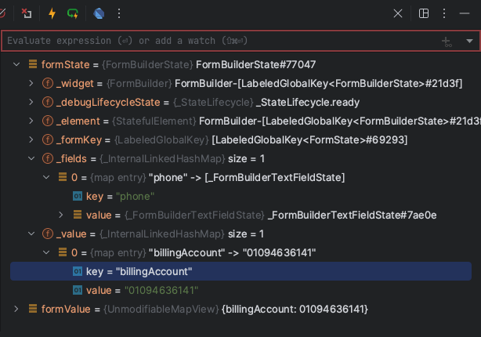Click the green Hot Restart icon
Screen dimensions: 481x337
coord(73,13)
